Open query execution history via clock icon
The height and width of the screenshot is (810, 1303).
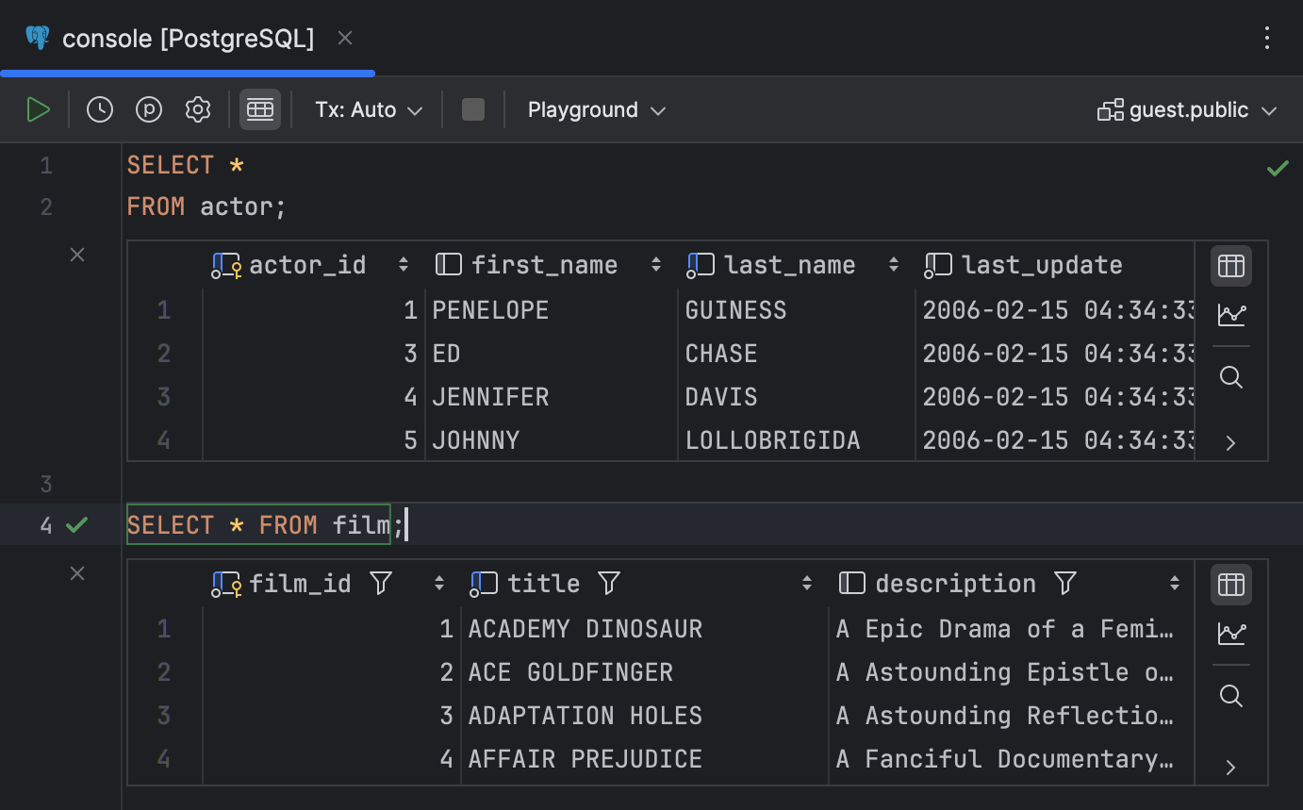[x=99, y=108]
